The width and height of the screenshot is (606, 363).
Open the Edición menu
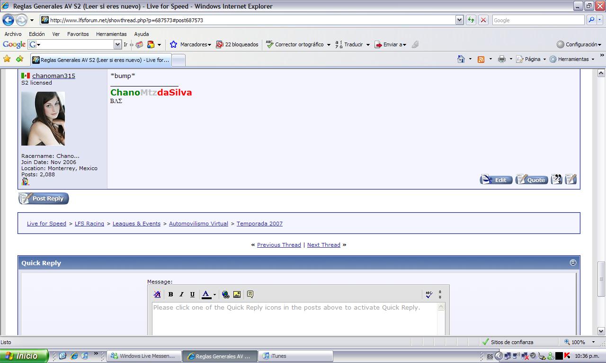36,34
